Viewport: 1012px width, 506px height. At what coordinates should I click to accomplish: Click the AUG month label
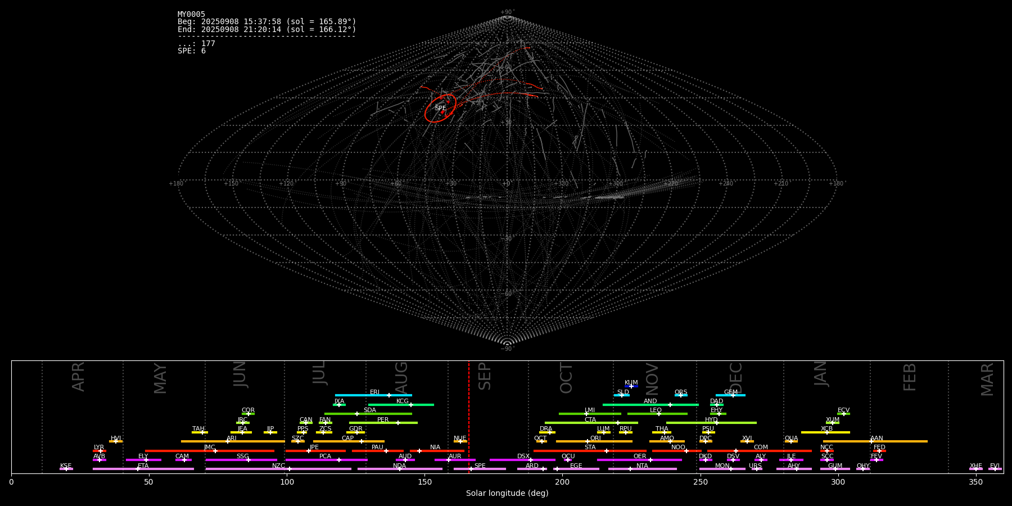click(x=401, y=377)
